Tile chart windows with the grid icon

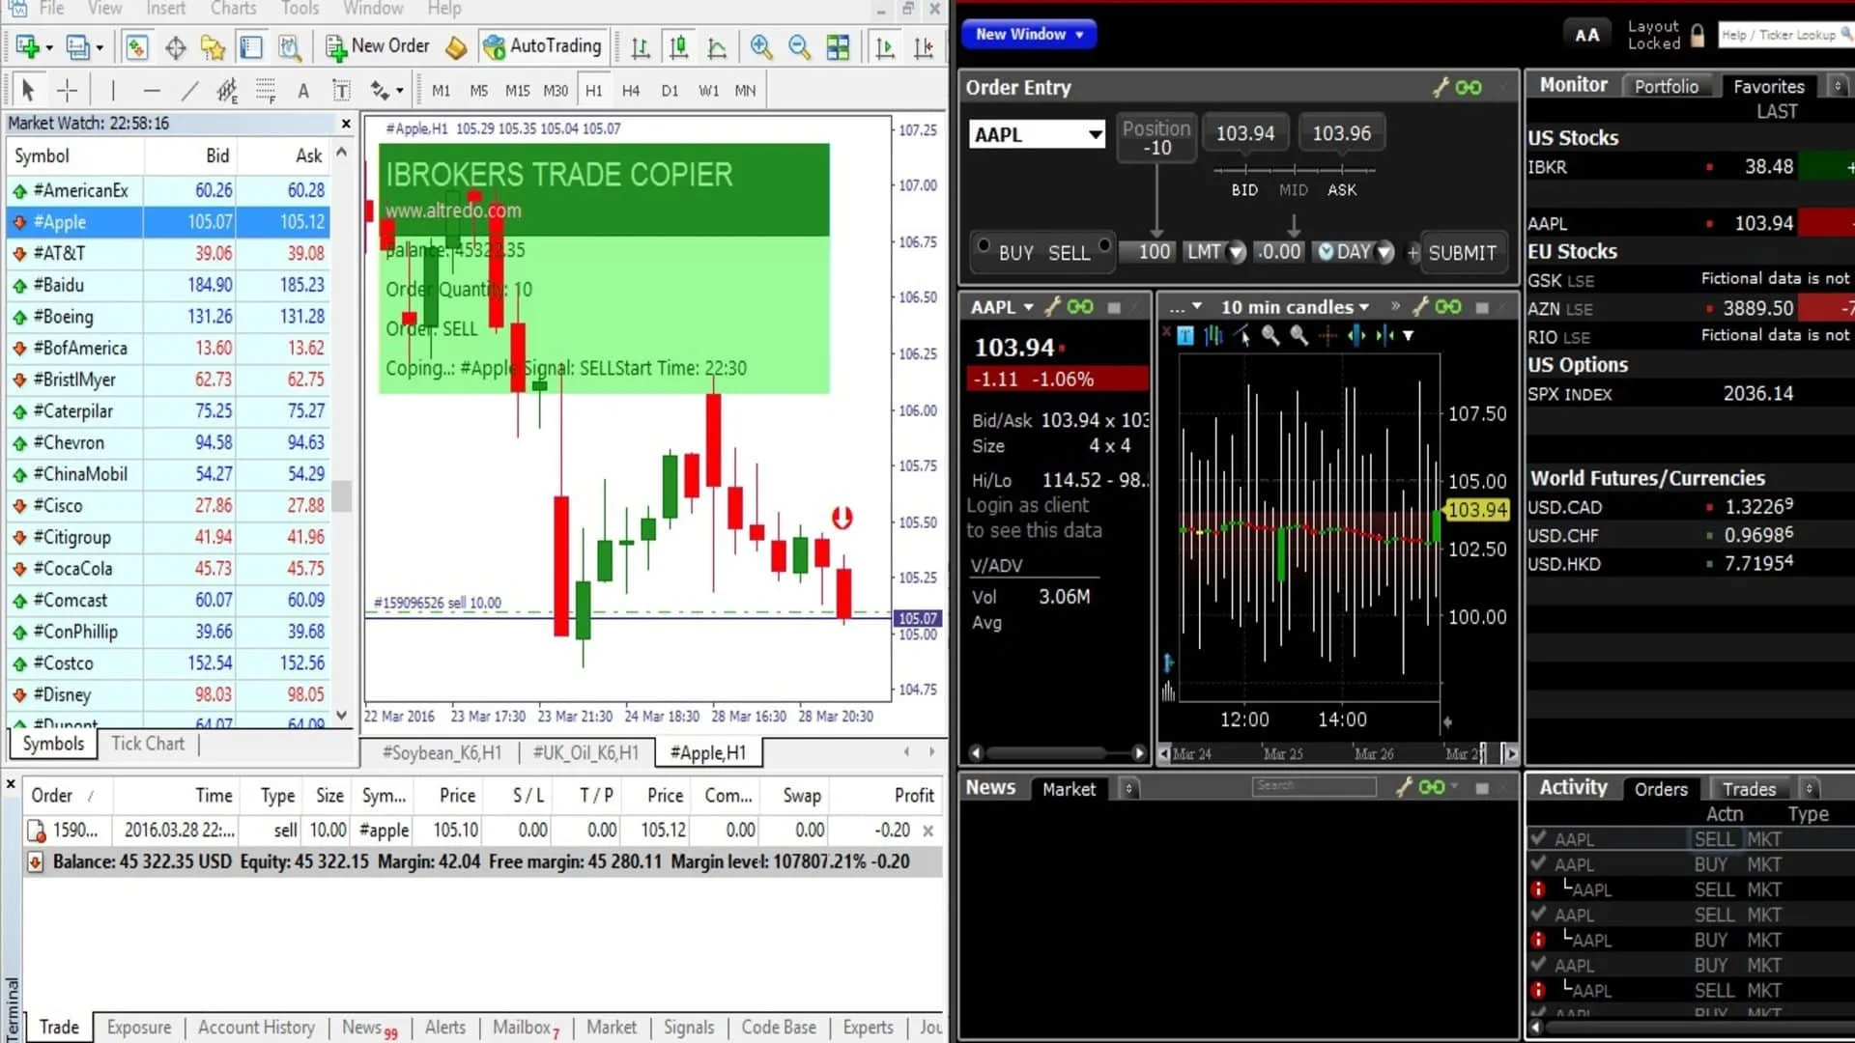tap(838, 46)
